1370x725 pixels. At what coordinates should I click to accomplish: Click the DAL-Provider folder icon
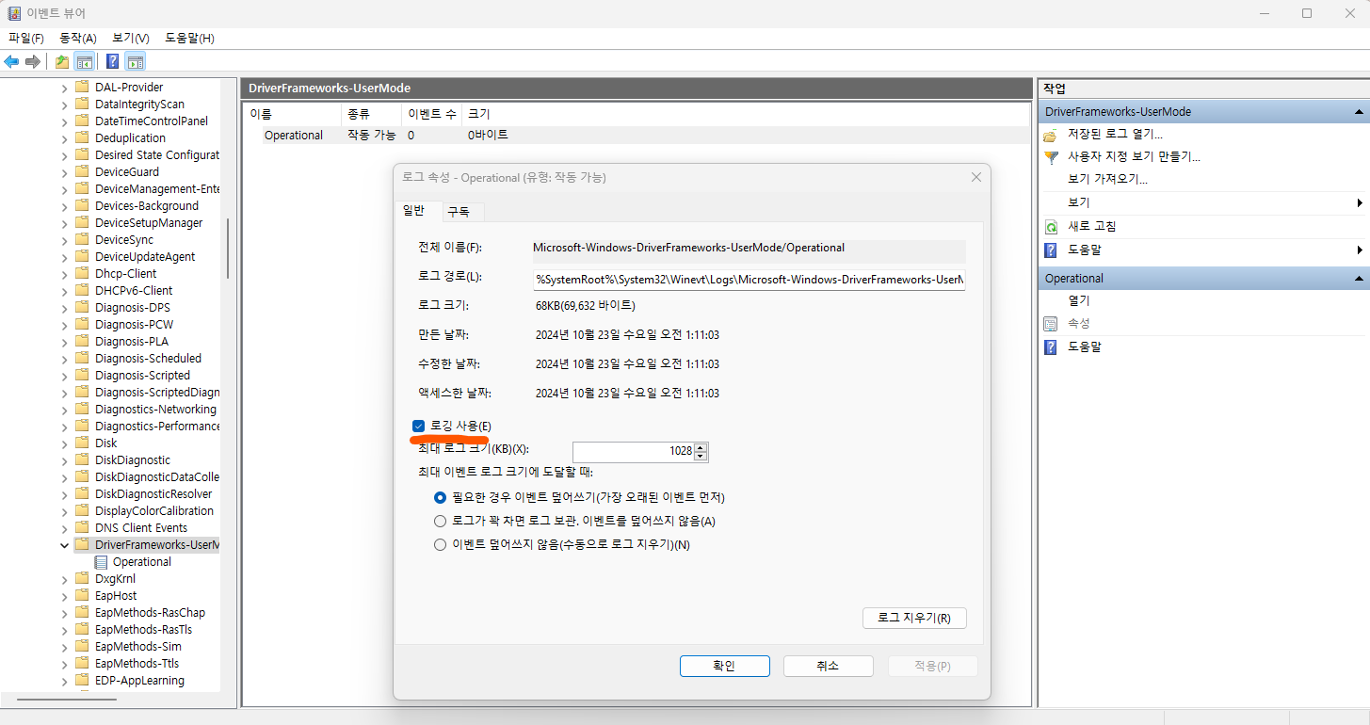(x=83, y=88)
